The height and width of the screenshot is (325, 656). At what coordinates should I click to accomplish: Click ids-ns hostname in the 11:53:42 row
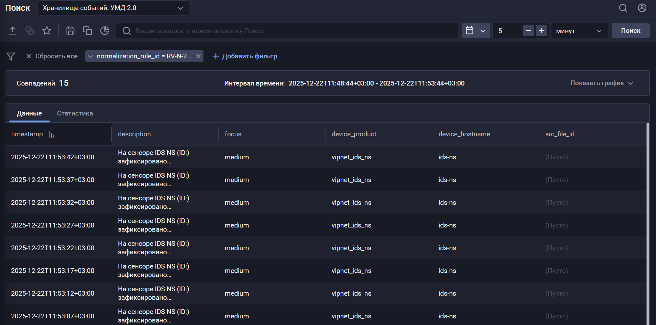[447, 157]
